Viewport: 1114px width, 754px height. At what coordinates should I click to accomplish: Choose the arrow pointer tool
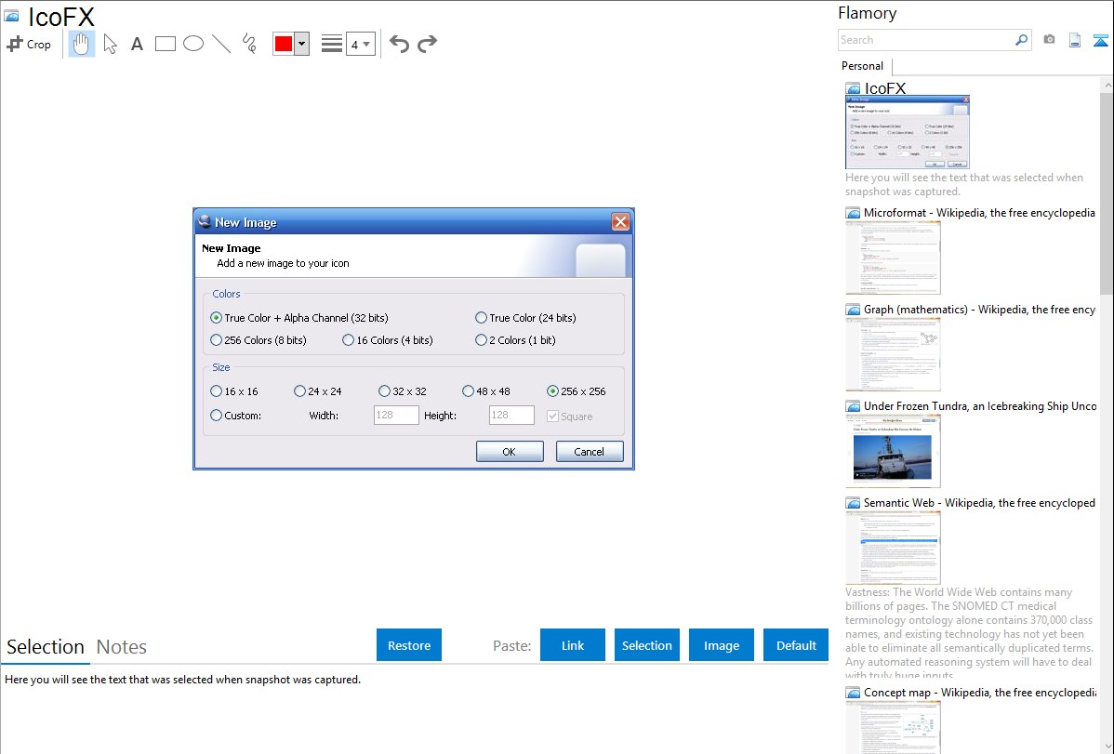110,44
